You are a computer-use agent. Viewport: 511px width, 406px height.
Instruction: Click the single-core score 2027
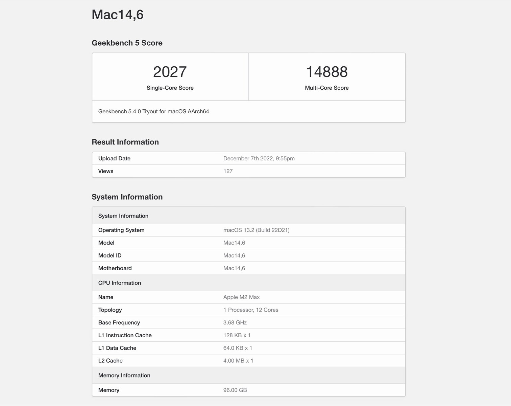tap(170, 72)
